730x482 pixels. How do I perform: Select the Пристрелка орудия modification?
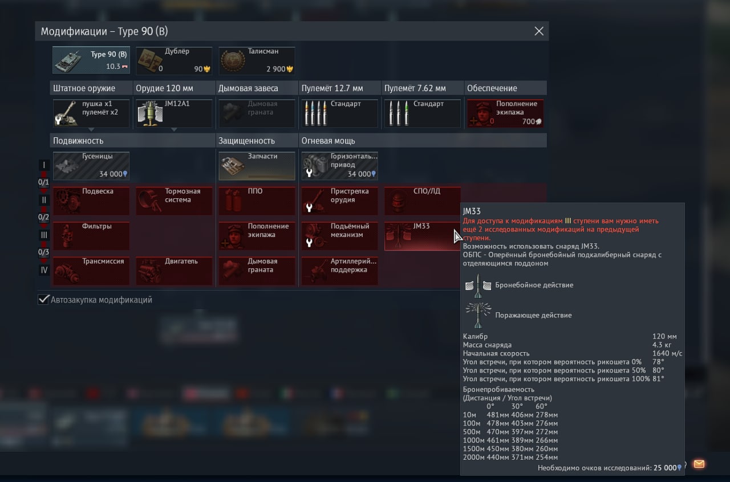[x=339, y=201]
